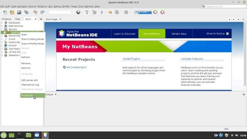Expand the Hudson Builders node
The image size is (247, 139).
point(2,42)
